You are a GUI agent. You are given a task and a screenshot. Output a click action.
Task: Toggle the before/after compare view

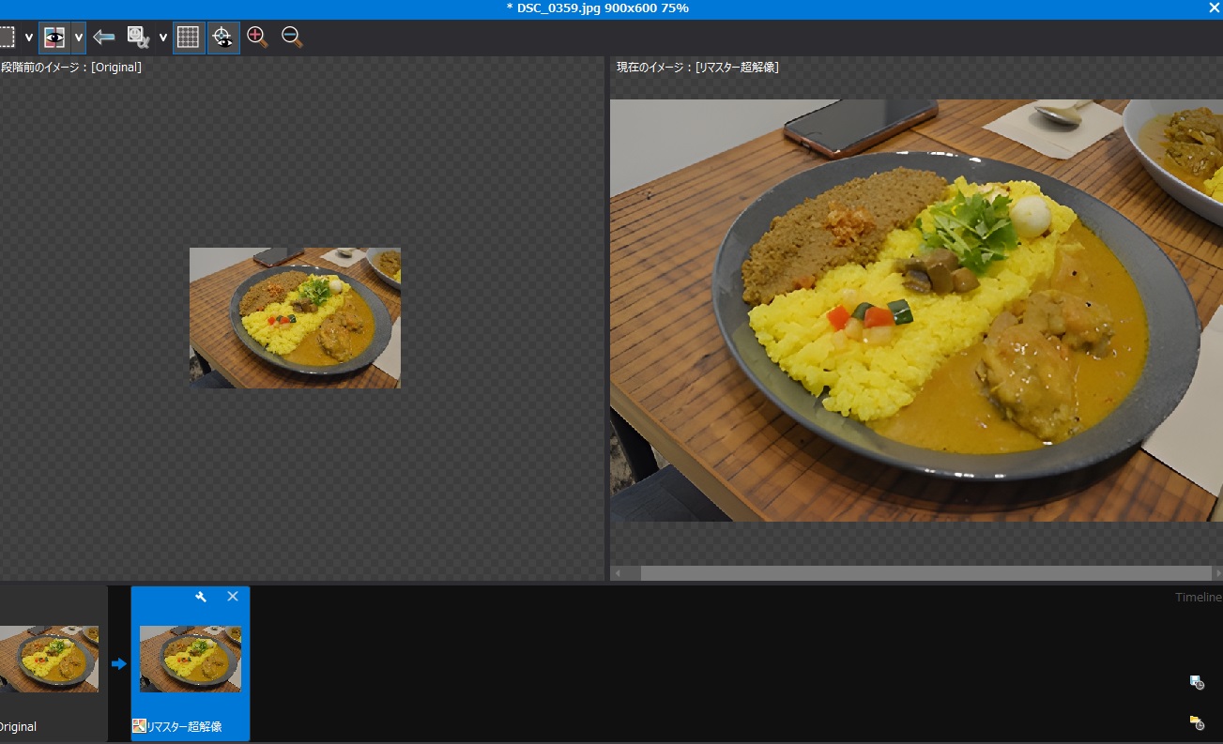(55, 38)
